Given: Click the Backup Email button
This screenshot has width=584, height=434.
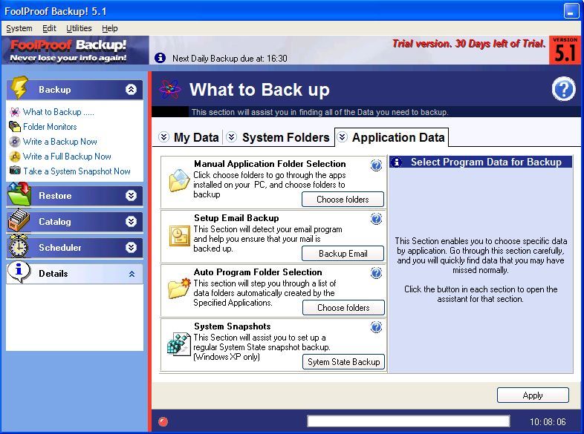Looking at the screenshot, I should pyautogui.click(x=343, y=254).
